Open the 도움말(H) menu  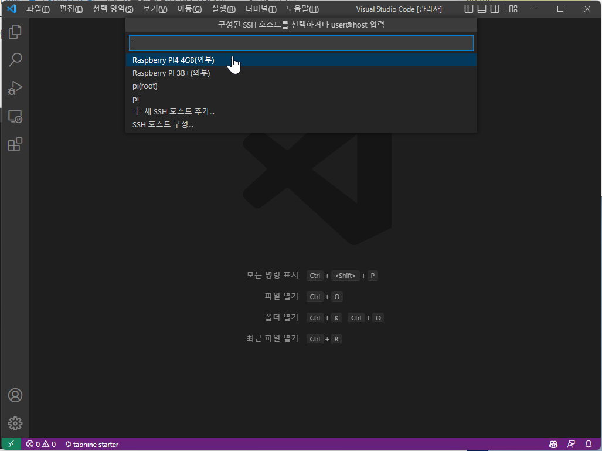(x=302, y=9)
